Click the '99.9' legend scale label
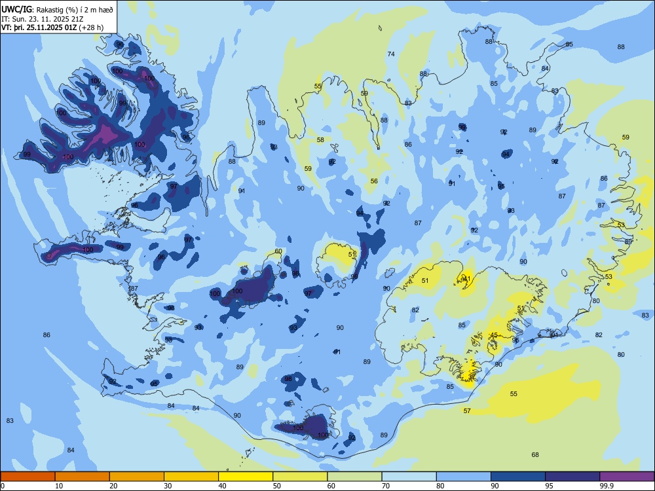The height and width of the screenshot is (491, 655). coord(607,486)
